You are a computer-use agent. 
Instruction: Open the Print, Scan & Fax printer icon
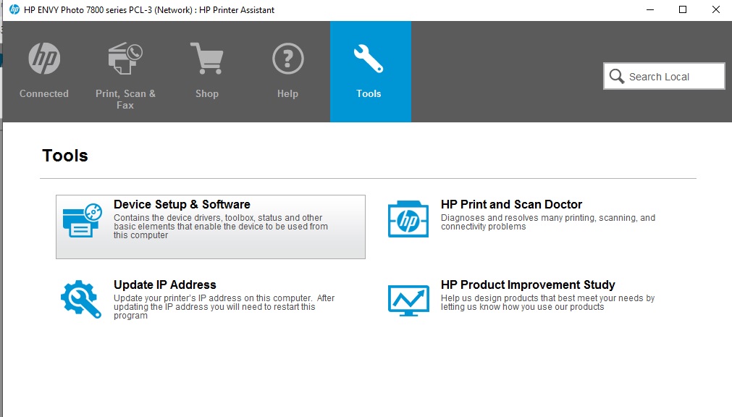coord(125,59)
